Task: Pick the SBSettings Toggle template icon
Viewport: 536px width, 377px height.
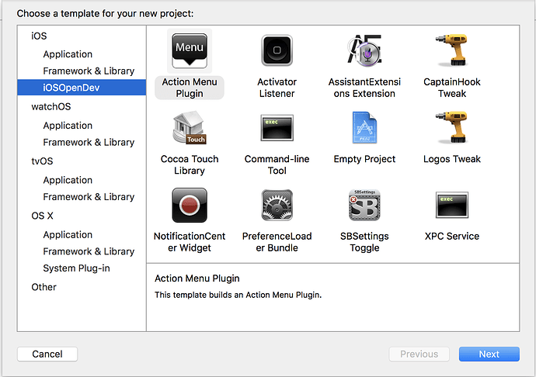Action: (364, 205)
